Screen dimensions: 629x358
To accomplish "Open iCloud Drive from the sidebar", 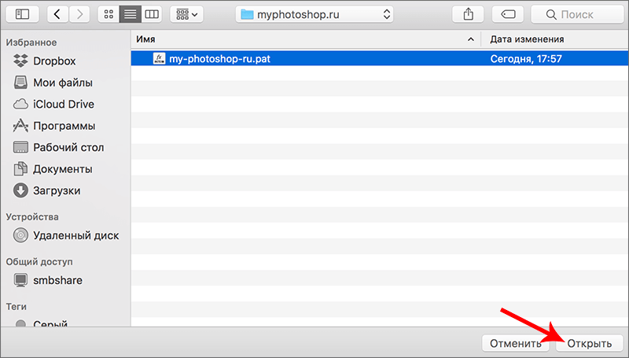I will 63,104.
